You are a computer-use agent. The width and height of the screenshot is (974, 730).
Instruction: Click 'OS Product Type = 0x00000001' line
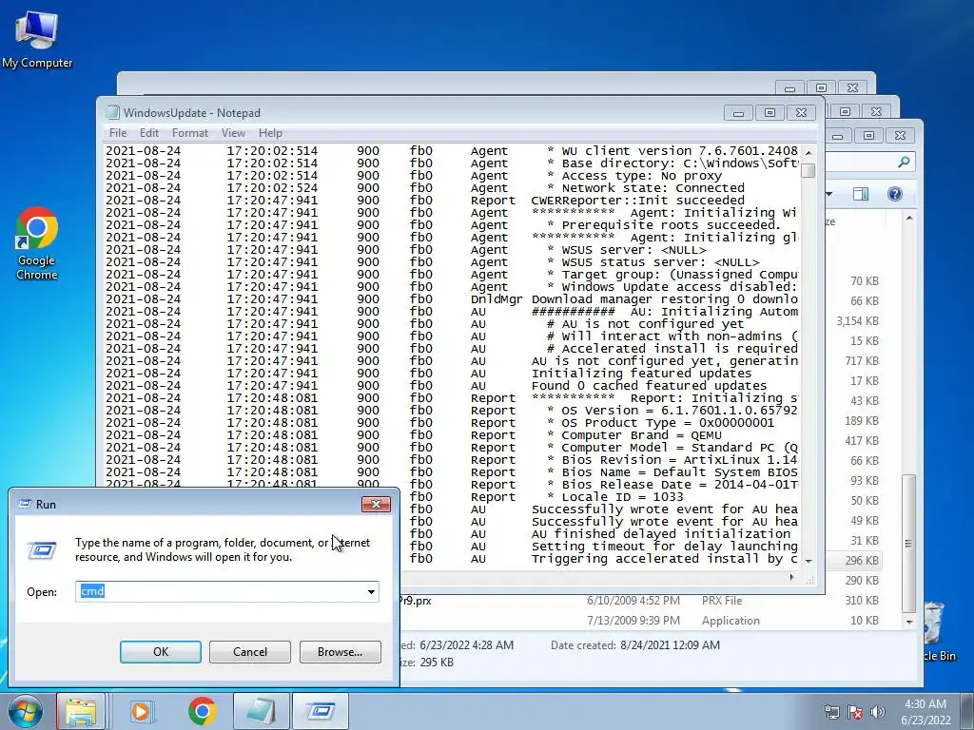pos(661,423)
